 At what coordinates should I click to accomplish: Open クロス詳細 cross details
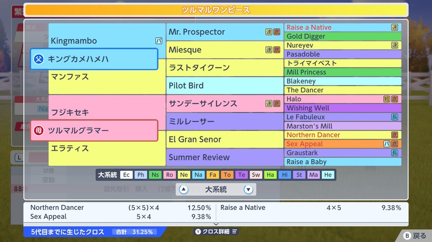coord(216,231)
